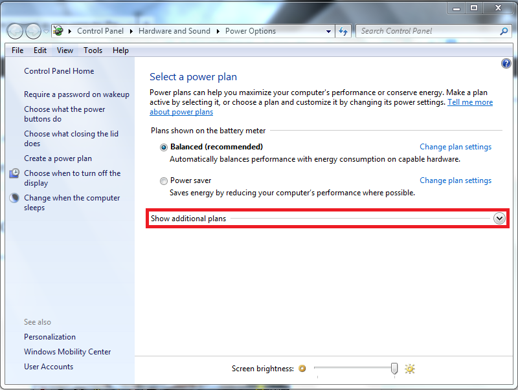
Task: Expand the arrow after Hardware and Sound breadcrumb
Action: (x=218, y=31)
